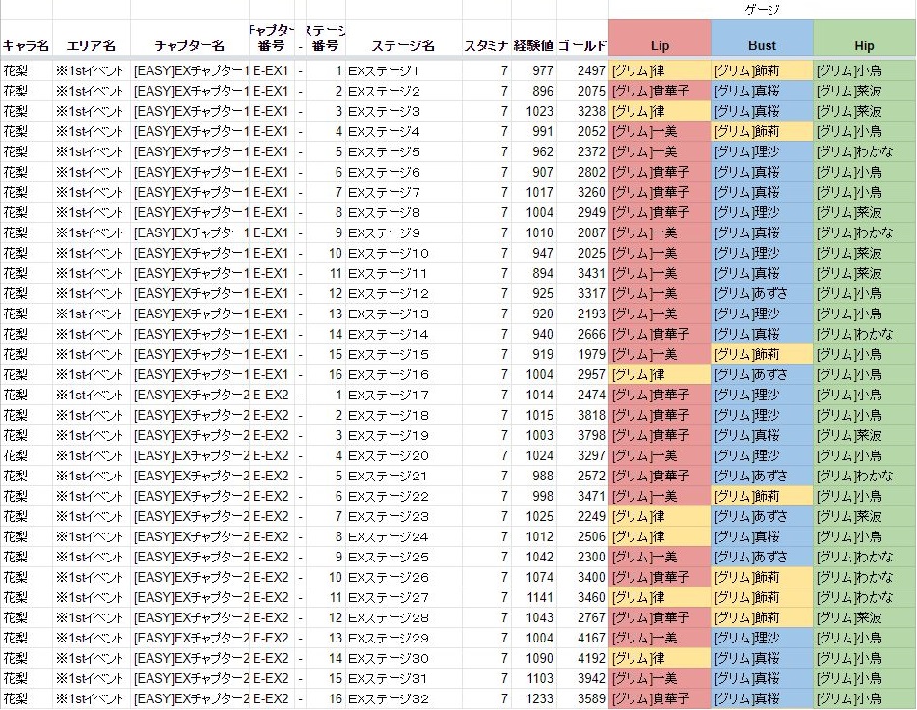The width and height of the screenshot is (917, 710).
Task: Click the チャプター名 column header
Action: click(x=190, y=45)
